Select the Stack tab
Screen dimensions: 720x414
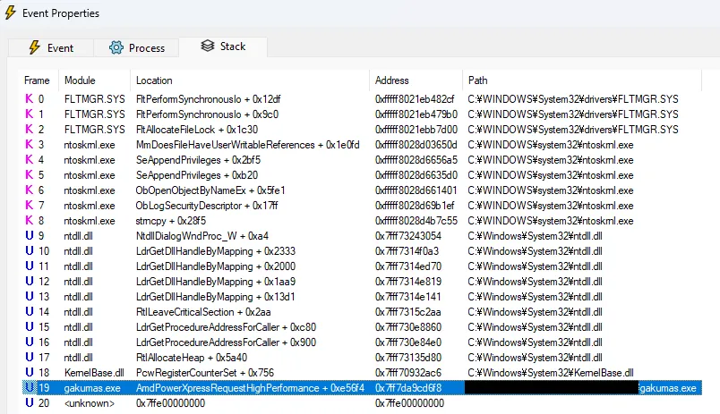click(x=223, y=46)
